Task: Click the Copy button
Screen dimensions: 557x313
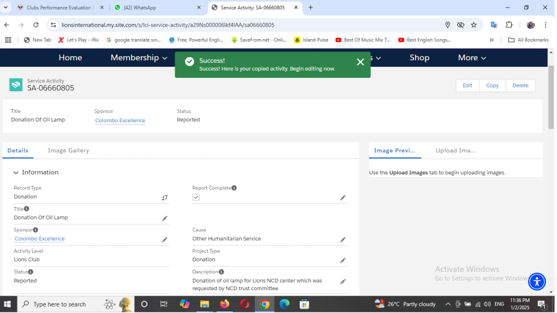Action: coord(493,85)
